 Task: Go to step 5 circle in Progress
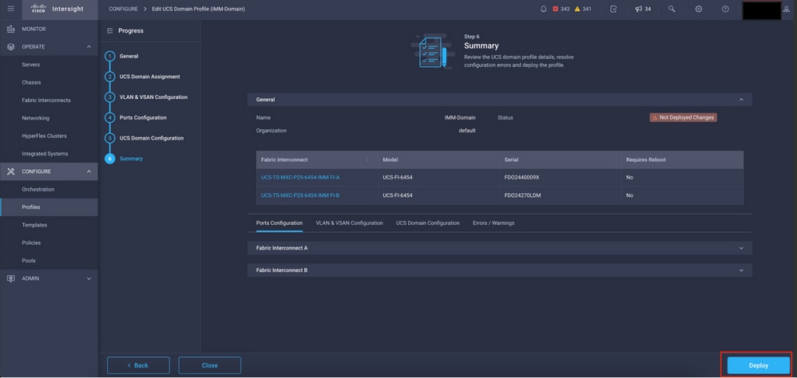[109, 138]
